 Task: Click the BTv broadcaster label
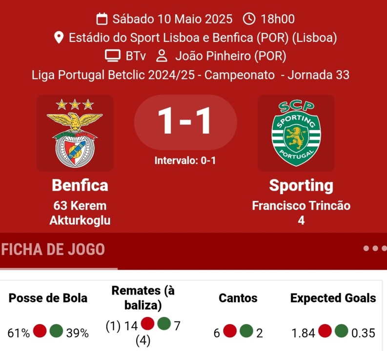pos(135,56)
